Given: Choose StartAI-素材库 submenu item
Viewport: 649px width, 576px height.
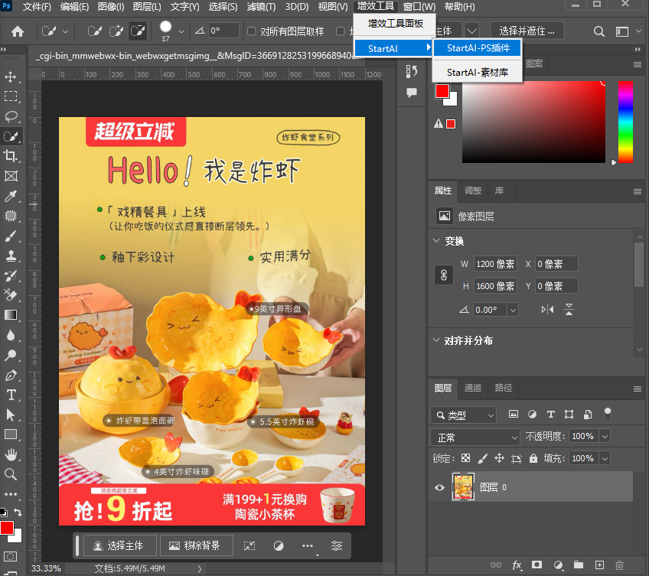Looking at the screenshot, I should click(478, 73).
